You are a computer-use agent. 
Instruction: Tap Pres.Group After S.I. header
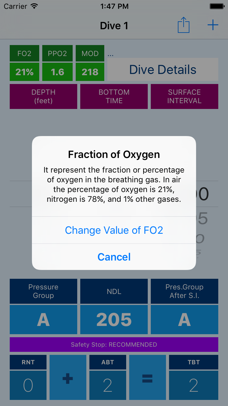click(185, 291)
